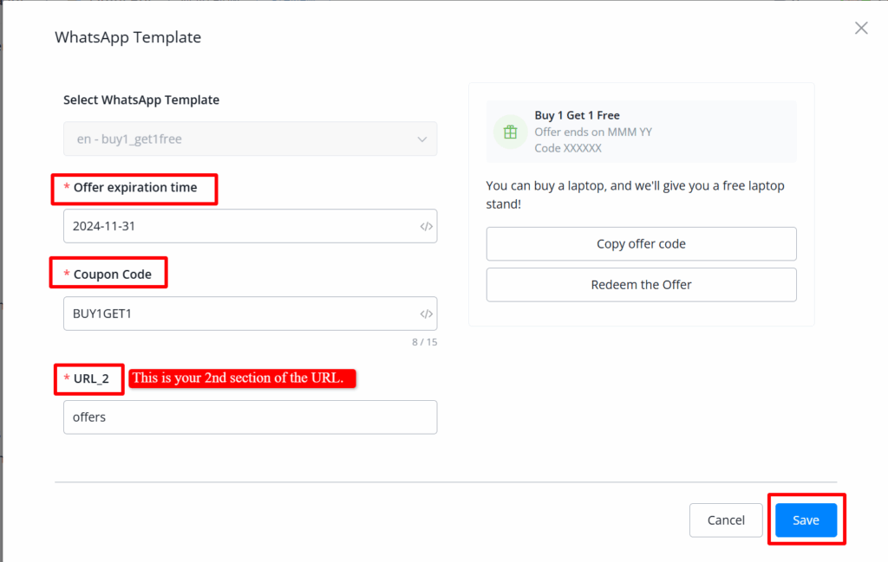Click the red 2nd section URL note
The width and height of the screenshot is (888, 562).
tap(243, 378)
